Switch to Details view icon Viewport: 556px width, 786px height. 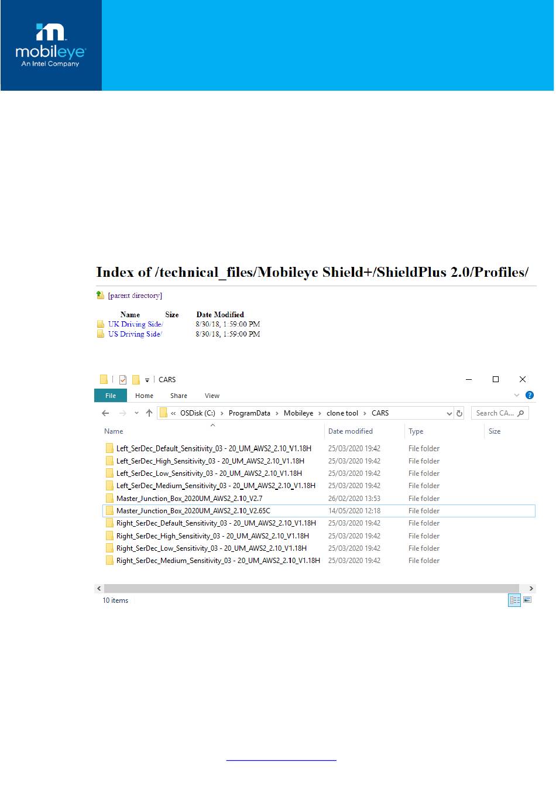pyautogui.click(x=514, y=600)
